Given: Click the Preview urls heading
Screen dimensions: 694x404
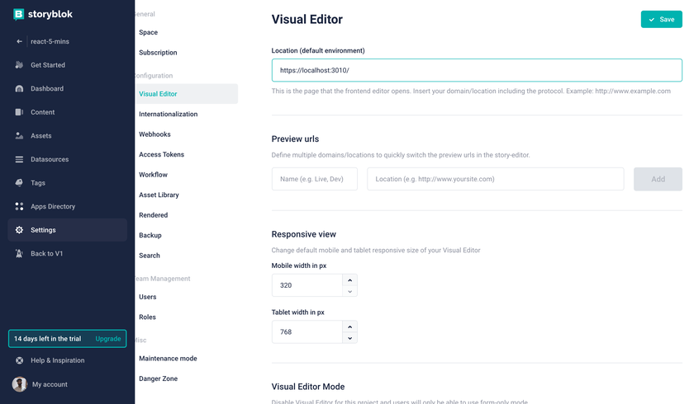Looking at the screenshot, I should (x=295, y=139).
